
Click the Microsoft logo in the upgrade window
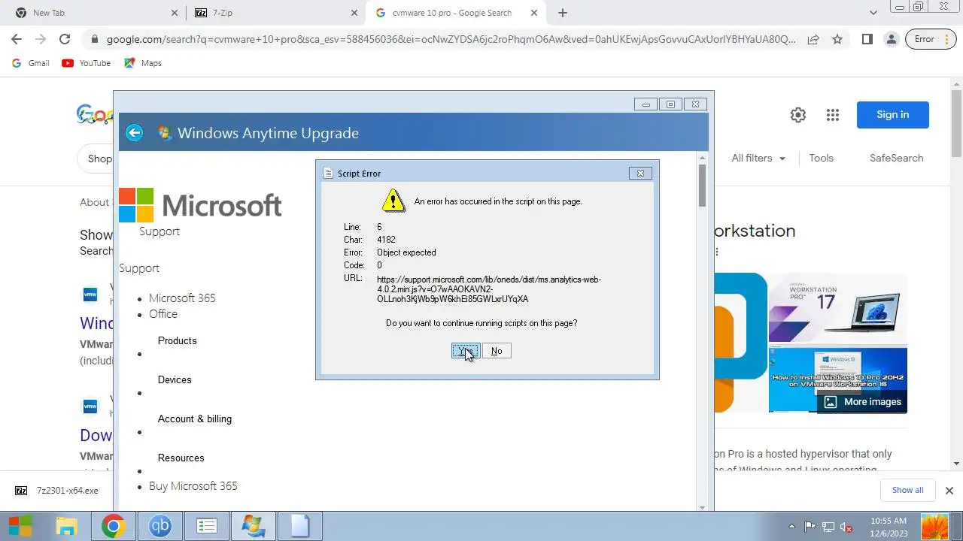pos(200,205)
